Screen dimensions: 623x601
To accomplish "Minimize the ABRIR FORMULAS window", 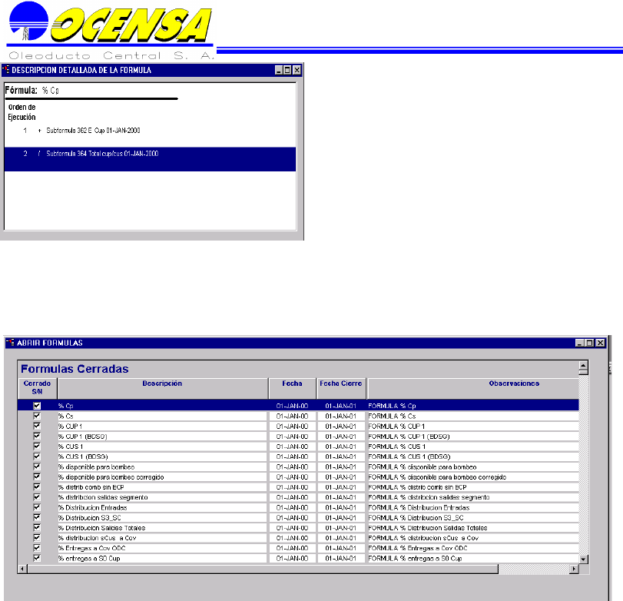I will click(580, 343).
